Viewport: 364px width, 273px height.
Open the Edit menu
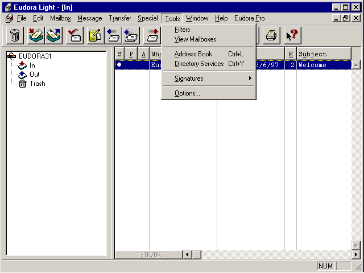tap(38, 18)
